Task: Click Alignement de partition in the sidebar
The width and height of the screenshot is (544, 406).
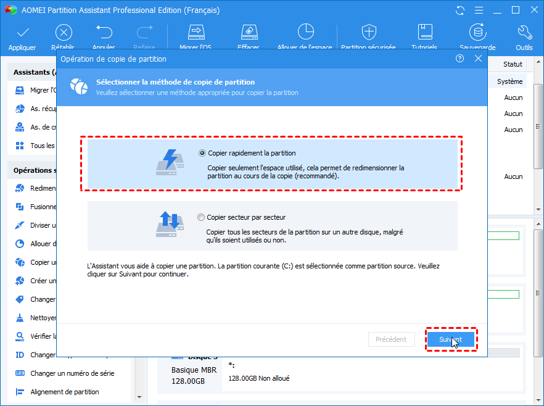Action: 57,392
